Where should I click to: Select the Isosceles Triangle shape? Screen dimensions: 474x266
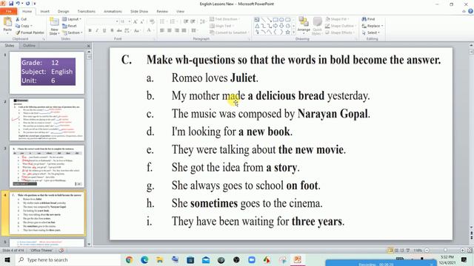click(257, 26)
